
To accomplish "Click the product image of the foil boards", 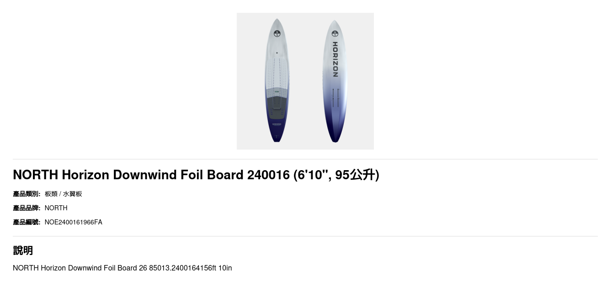I will coord(305,81).
